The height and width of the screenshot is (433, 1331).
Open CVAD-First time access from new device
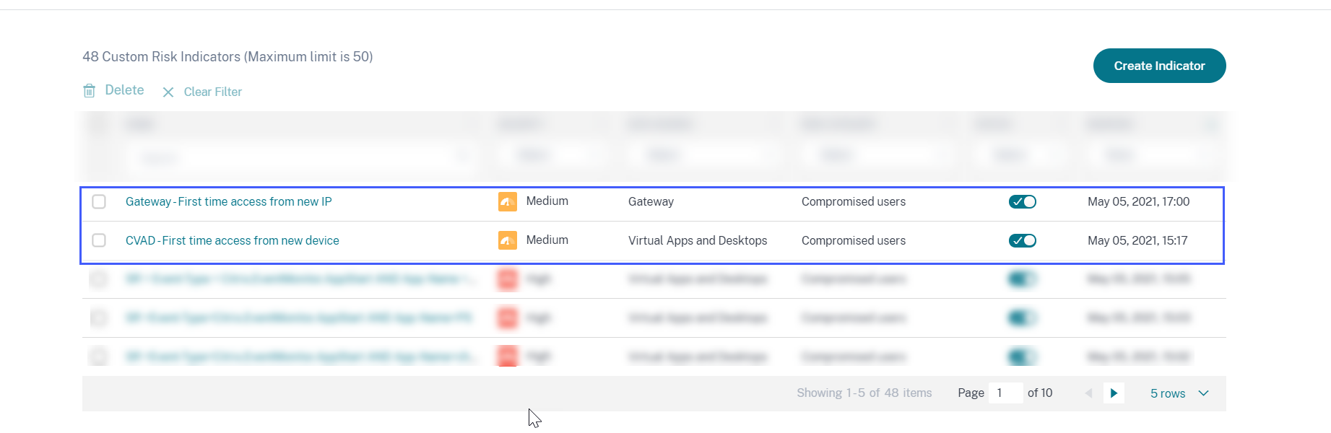click(232, 241)
